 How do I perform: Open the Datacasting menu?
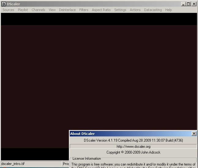click(x=153, y=10)
